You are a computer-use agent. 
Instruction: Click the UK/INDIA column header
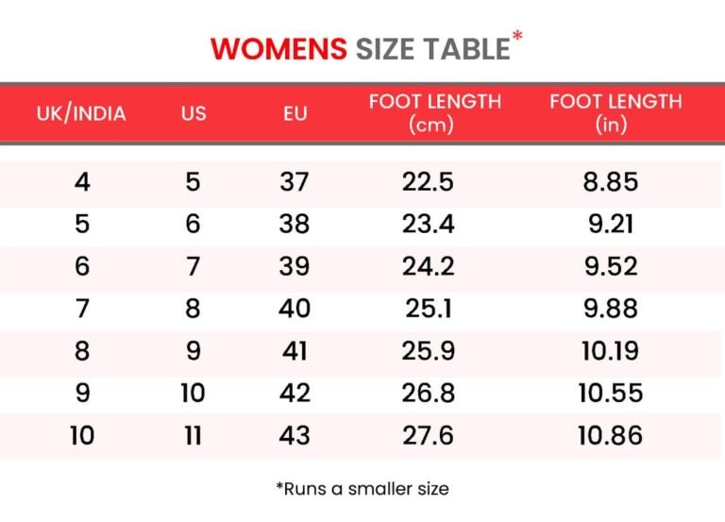(81, 114)
